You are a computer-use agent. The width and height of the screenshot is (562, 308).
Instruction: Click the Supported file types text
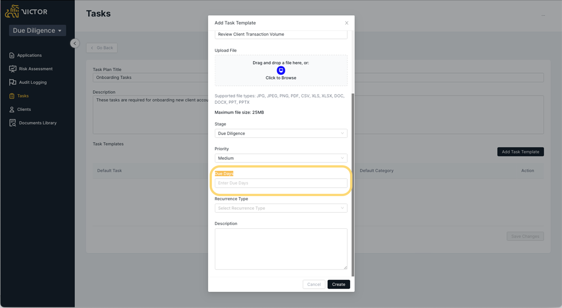[279, 99]
